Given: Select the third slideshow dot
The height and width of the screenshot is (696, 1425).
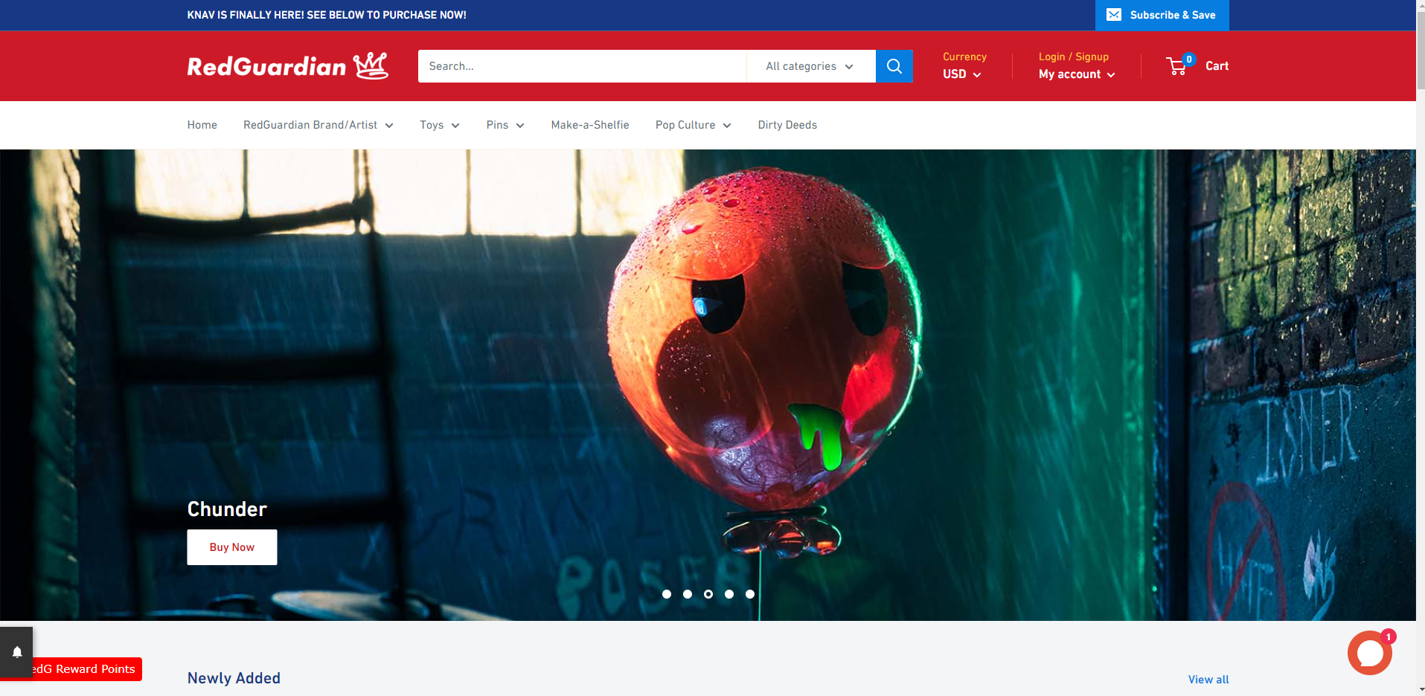Looking at the screenshot, I should (708, 594).
